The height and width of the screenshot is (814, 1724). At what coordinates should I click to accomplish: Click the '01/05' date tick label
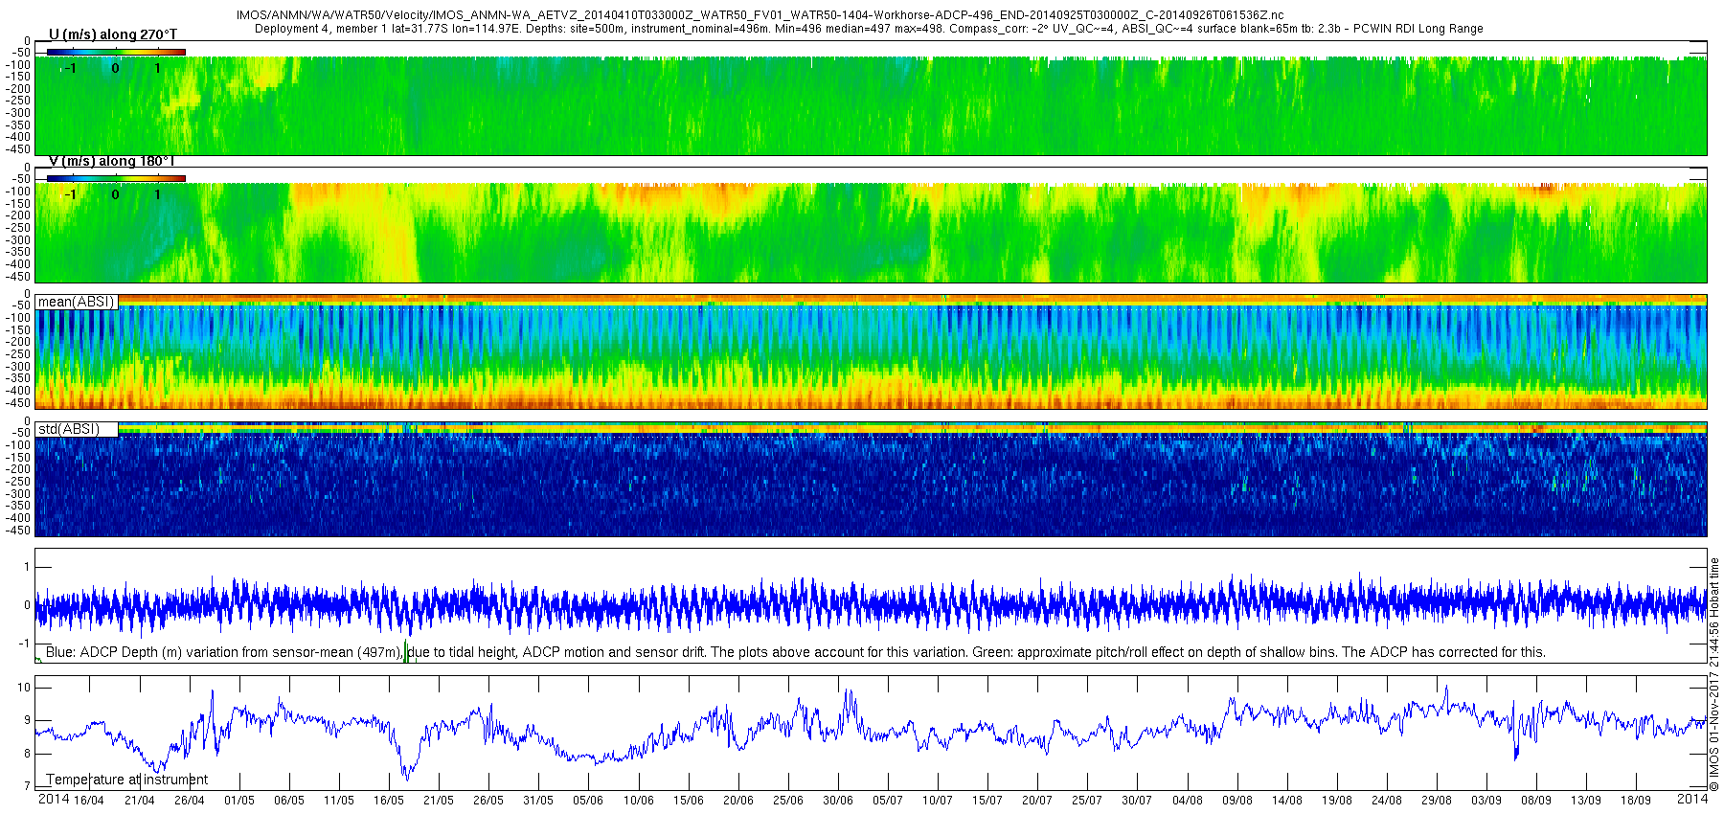click(x=239, y=801)
